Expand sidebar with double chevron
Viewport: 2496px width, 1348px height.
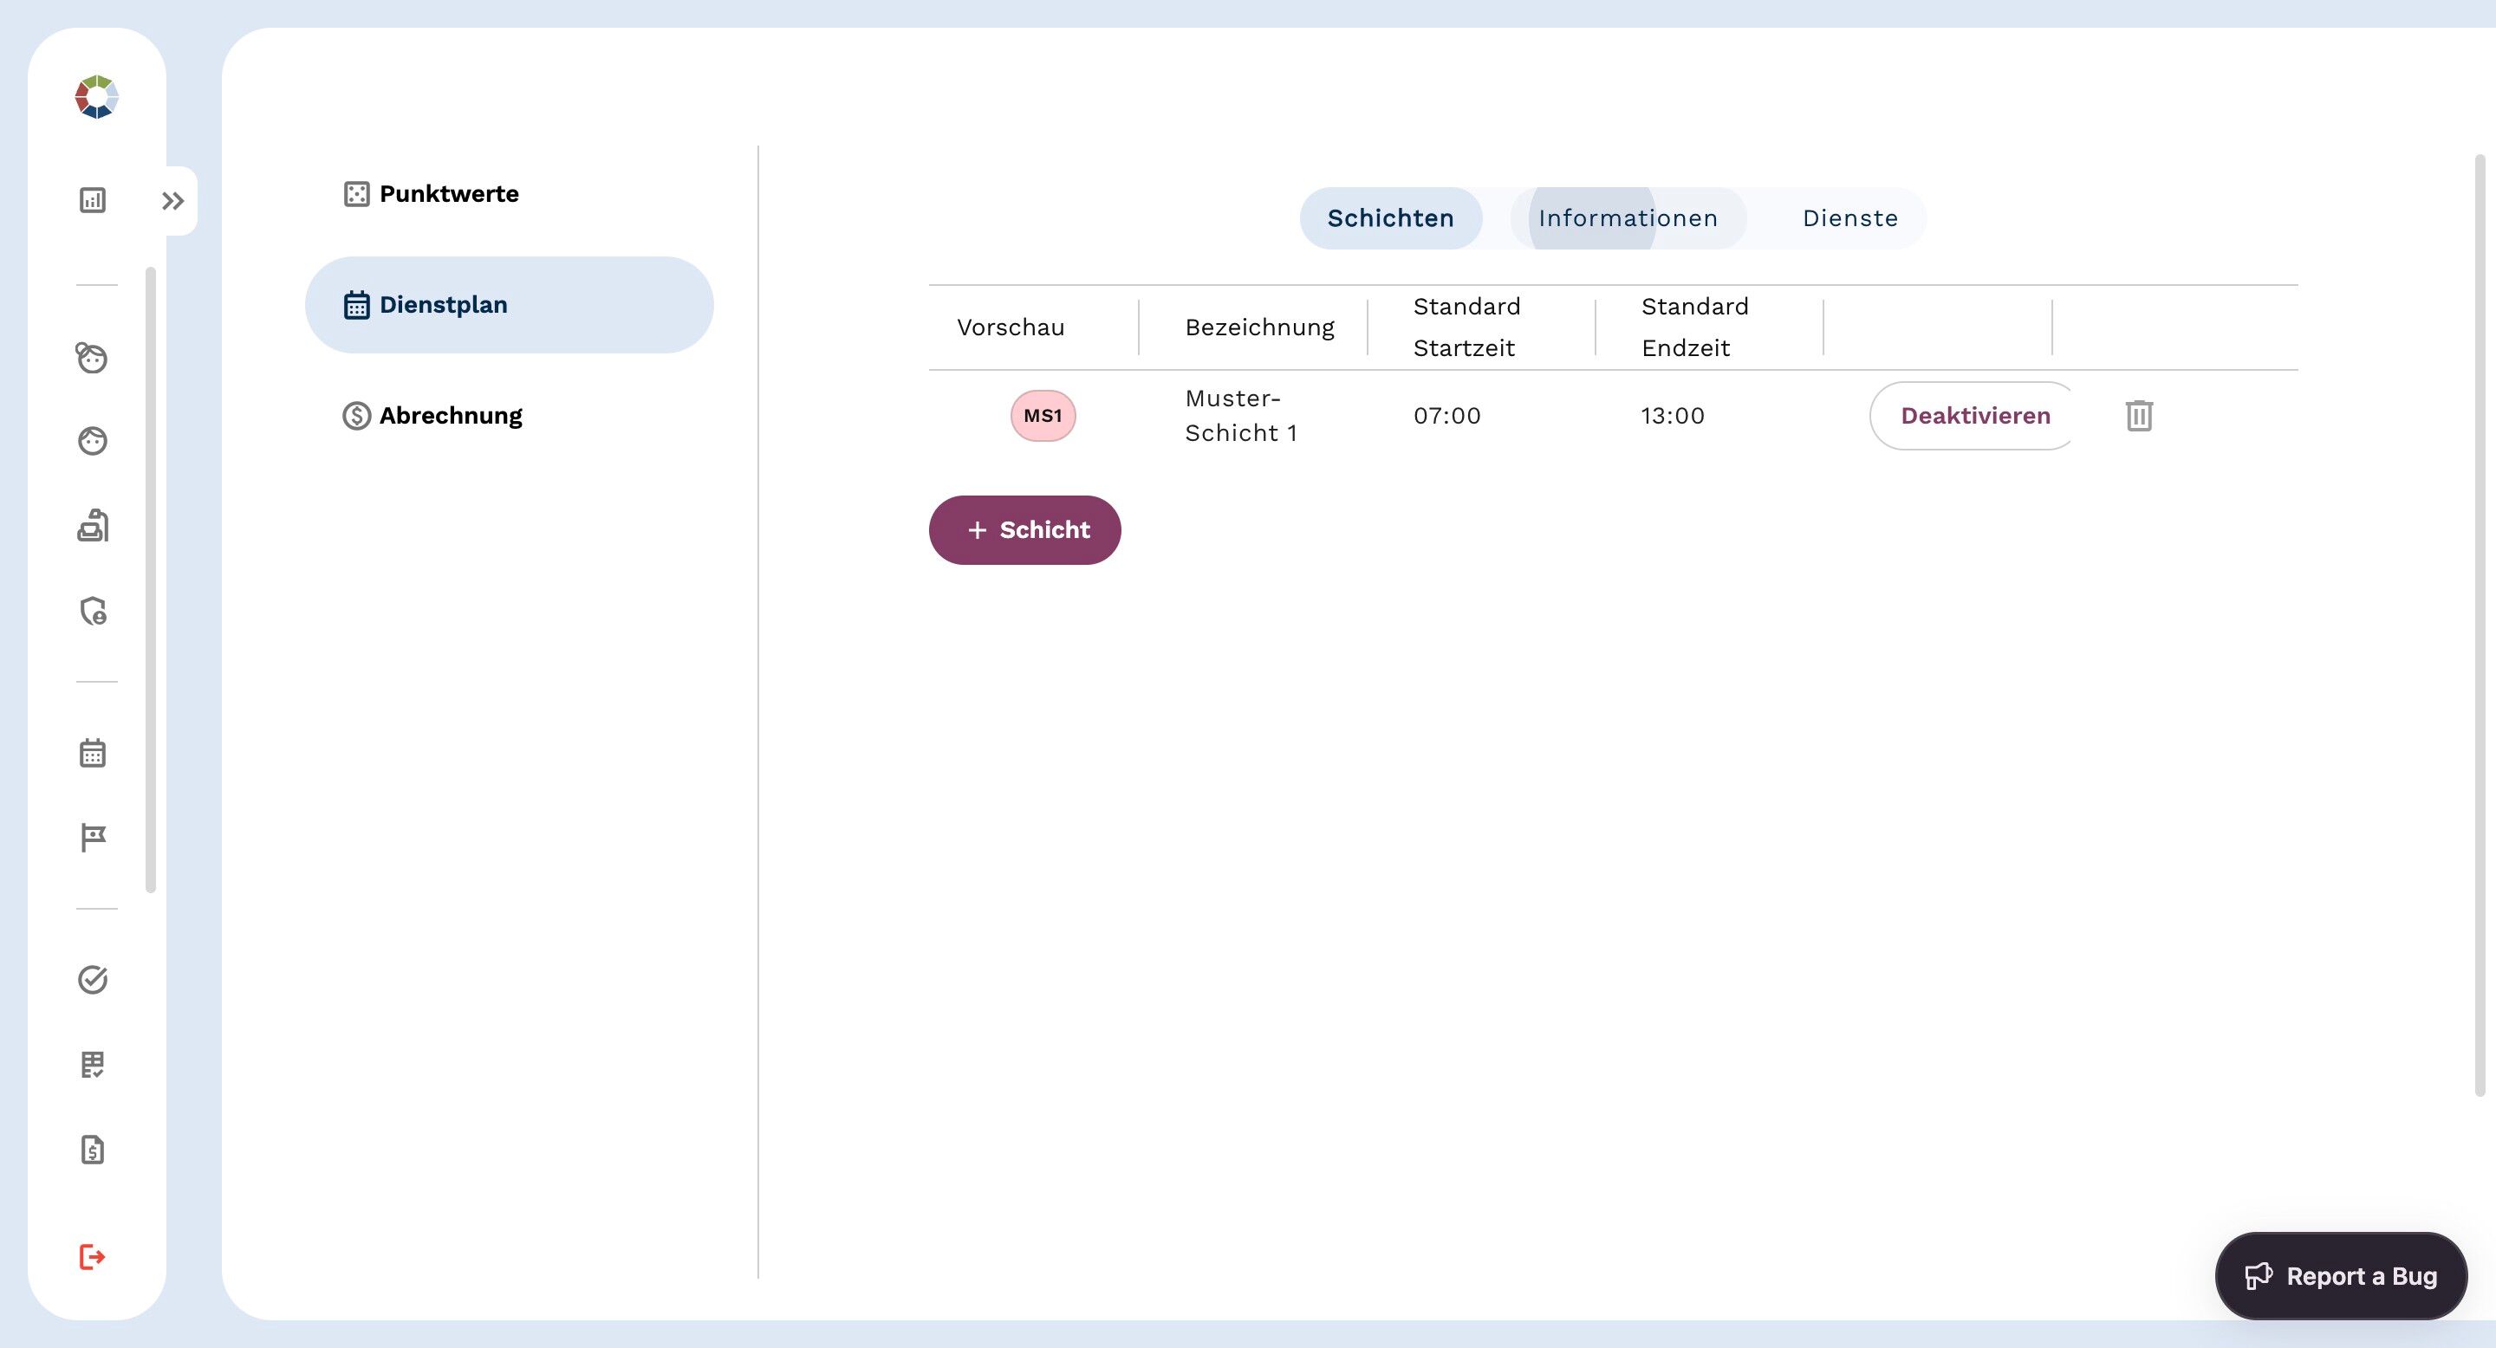[x=172, y=202]
